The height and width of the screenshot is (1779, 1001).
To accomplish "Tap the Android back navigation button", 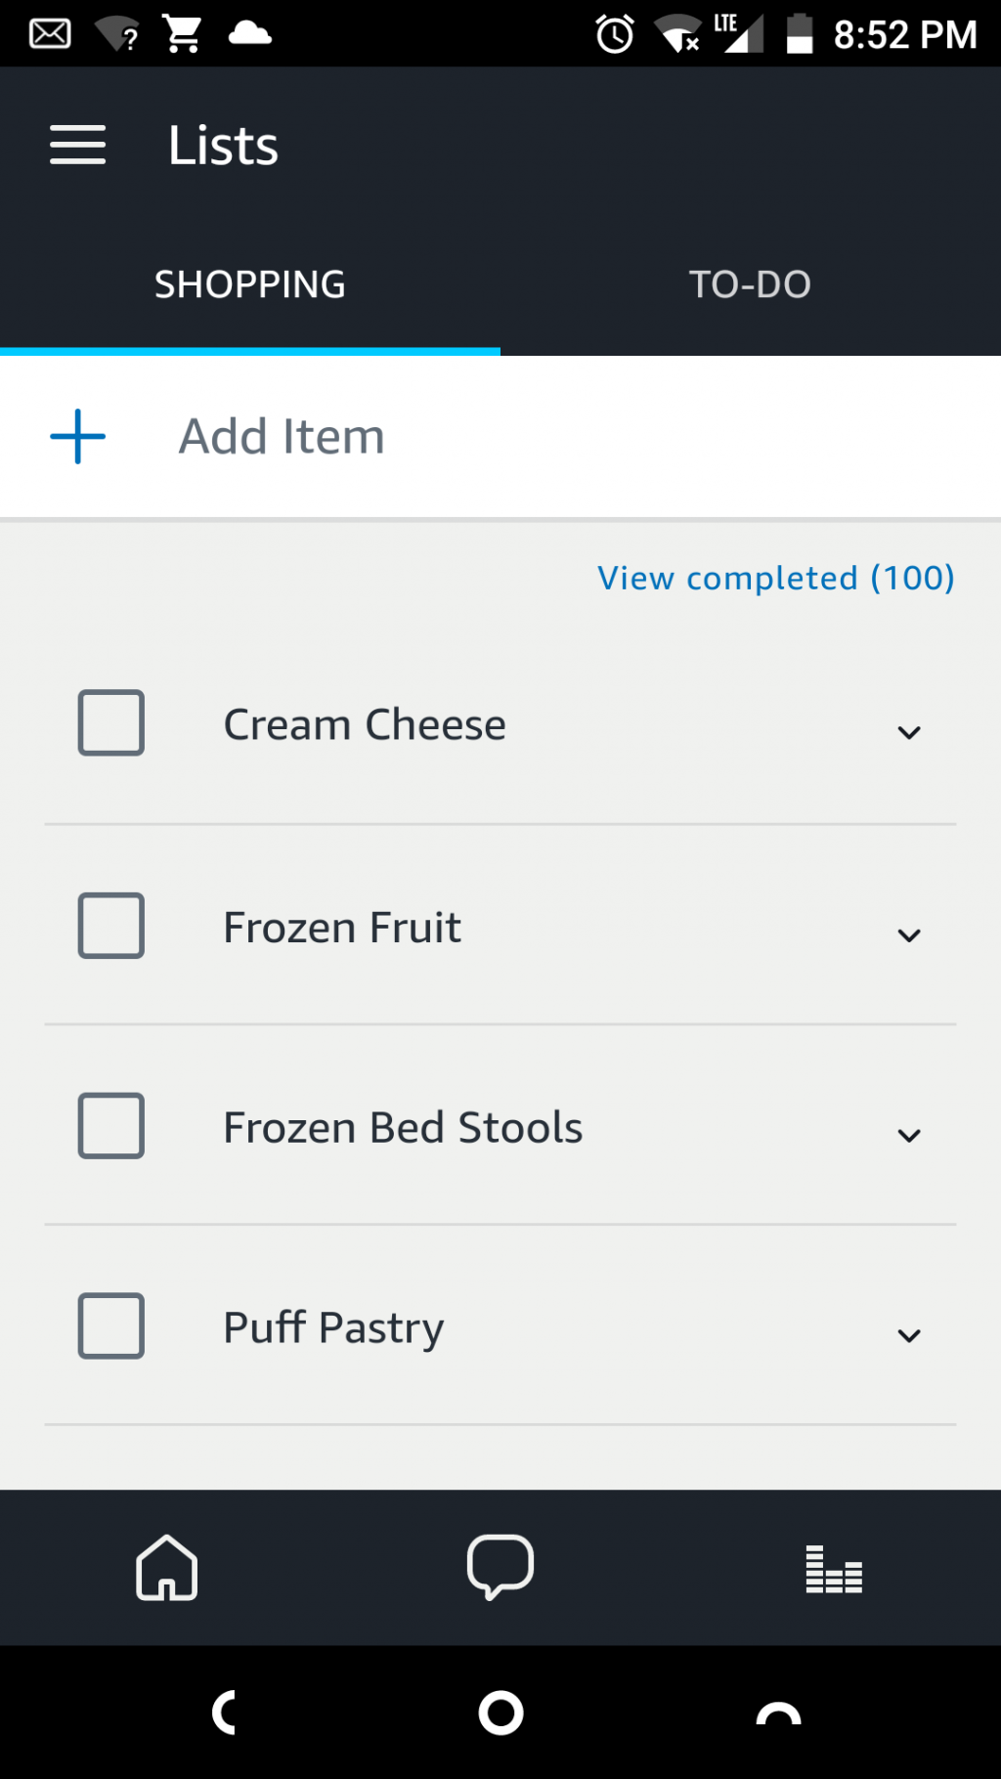I will point(225,1713).
